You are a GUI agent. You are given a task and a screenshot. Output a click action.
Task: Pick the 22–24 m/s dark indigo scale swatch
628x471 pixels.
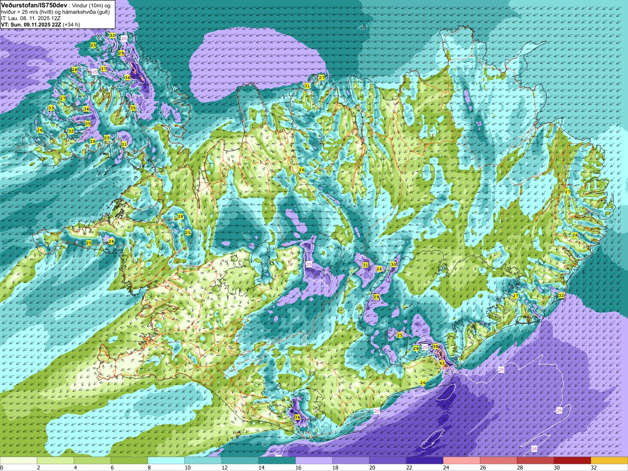coord(424,461)
